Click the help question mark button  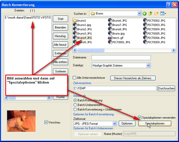(169, 5)
